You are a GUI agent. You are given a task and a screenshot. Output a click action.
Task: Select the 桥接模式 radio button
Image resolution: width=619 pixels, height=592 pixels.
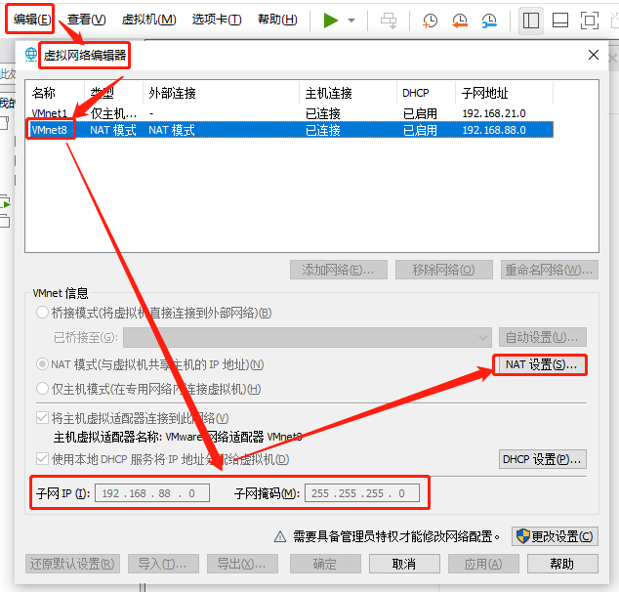(42, 313)
